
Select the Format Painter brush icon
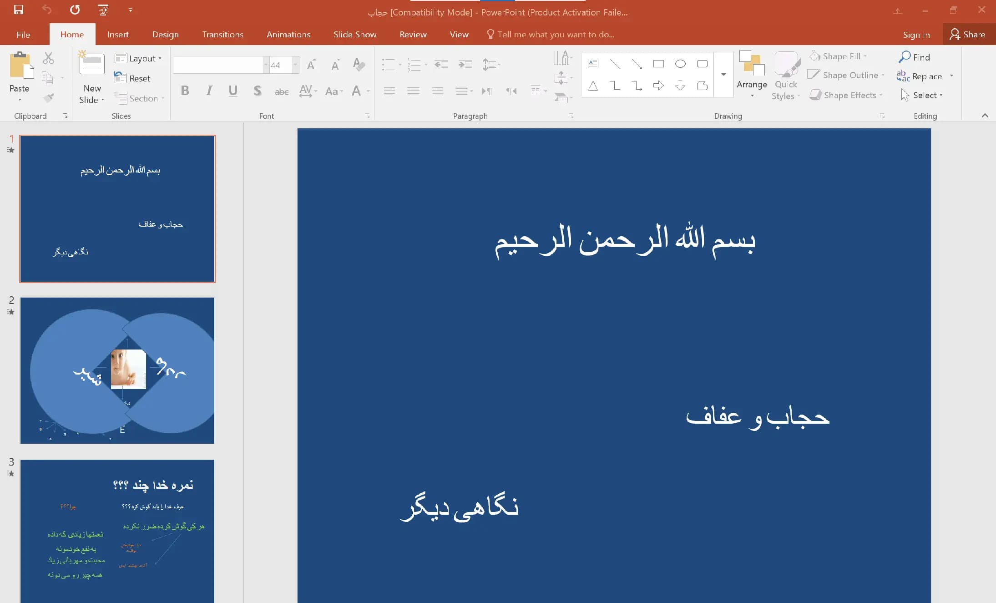tap(48, 97)
